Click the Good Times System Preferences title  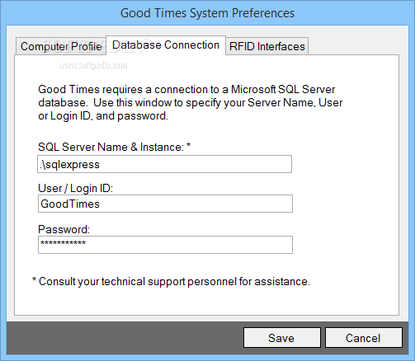click(x=207, y=13)
